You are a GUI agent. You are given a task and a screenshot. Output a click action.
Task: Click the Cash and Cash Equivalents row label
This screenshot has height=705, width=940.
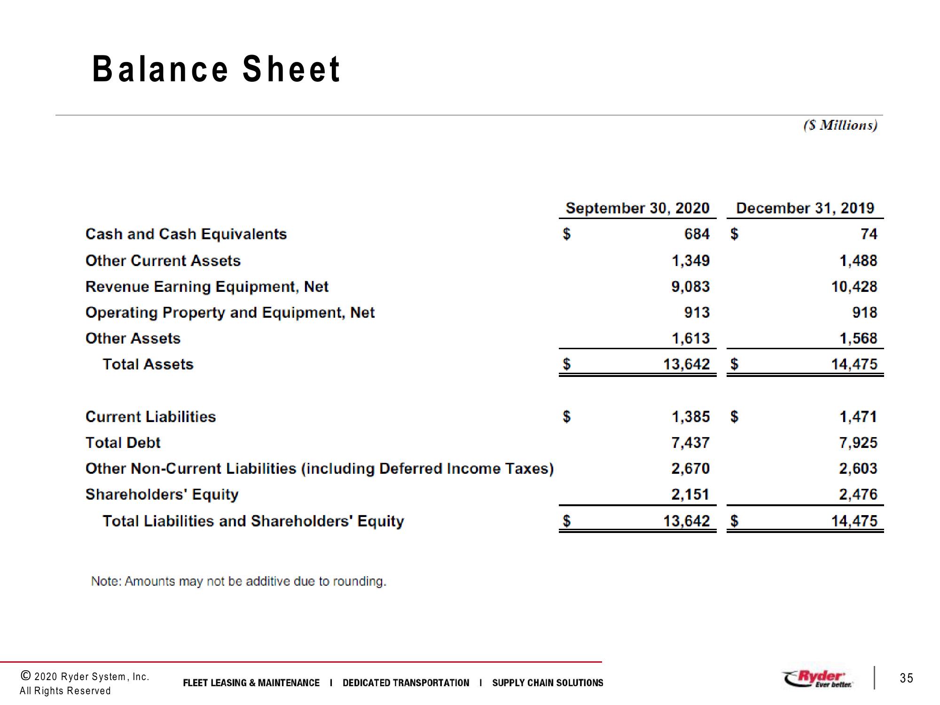click(186, 234)
